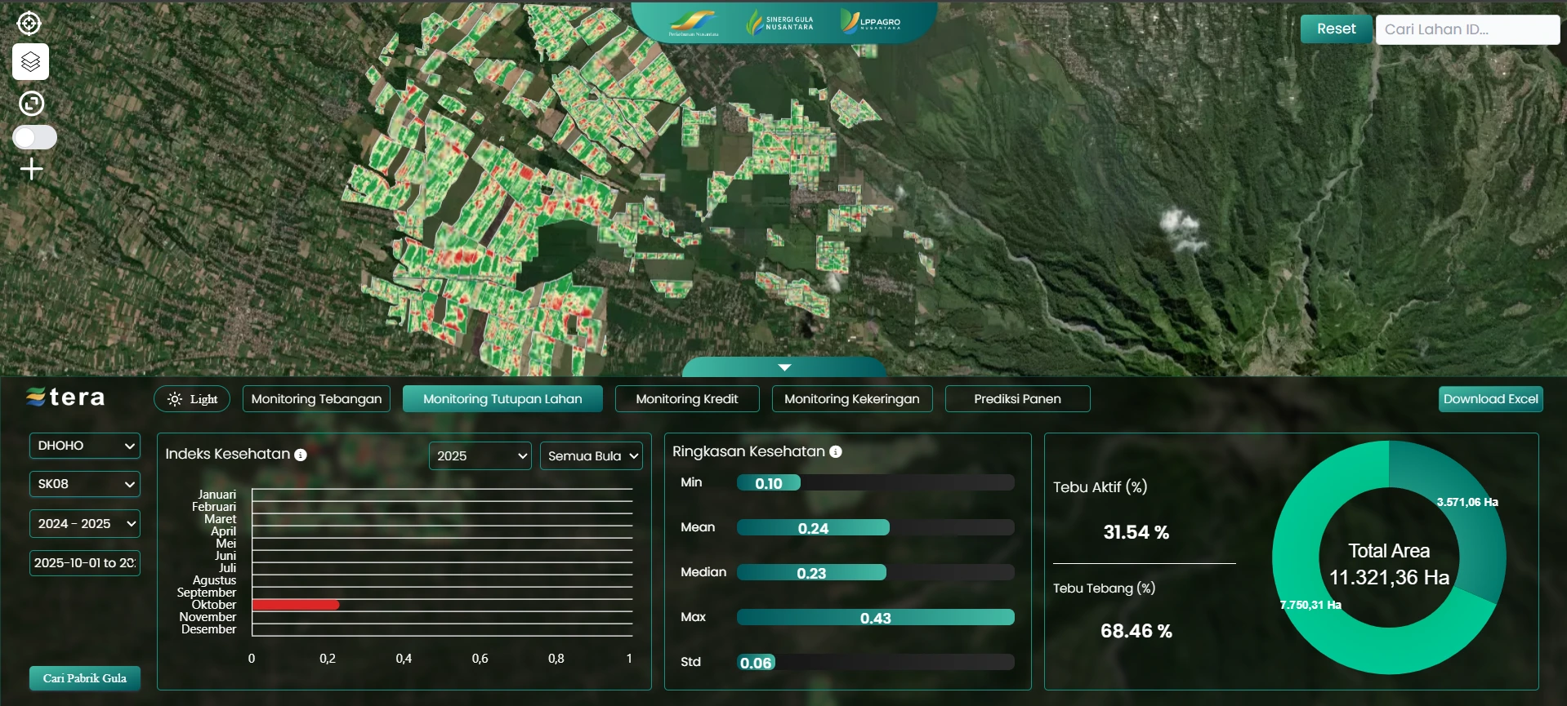The height and width of the screenshot is (706, 1567).
Task: Click the Cari Lahan ID search field
Action: point(1467,29)
